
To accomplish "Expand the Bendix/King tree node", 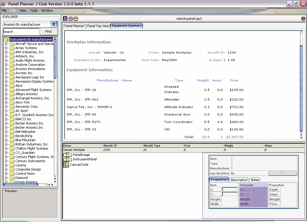I will click(6, 136).
